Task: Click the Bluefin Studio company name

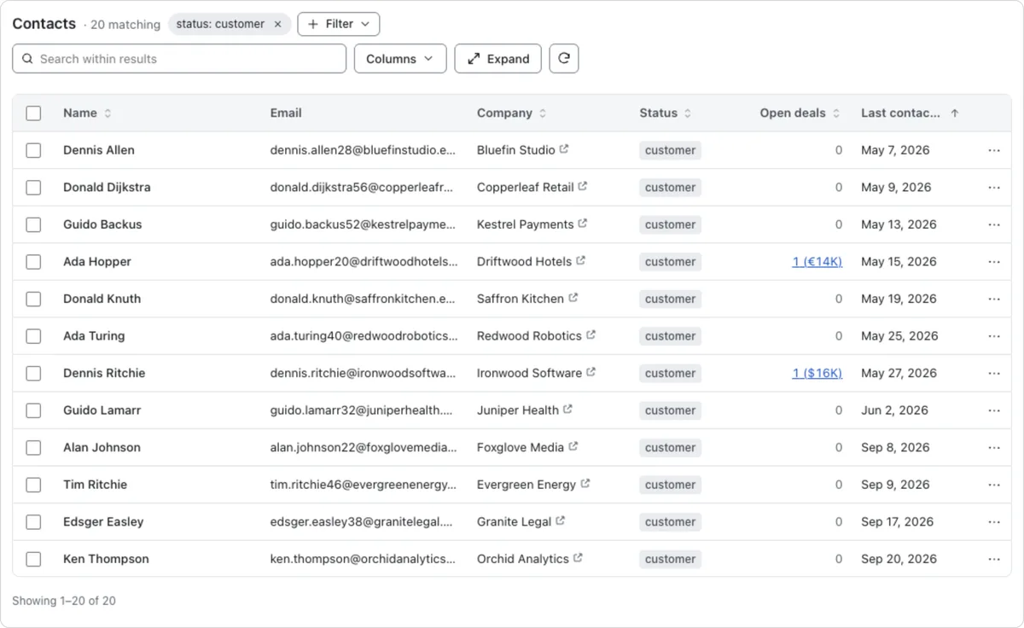Action: click(516, 150)
